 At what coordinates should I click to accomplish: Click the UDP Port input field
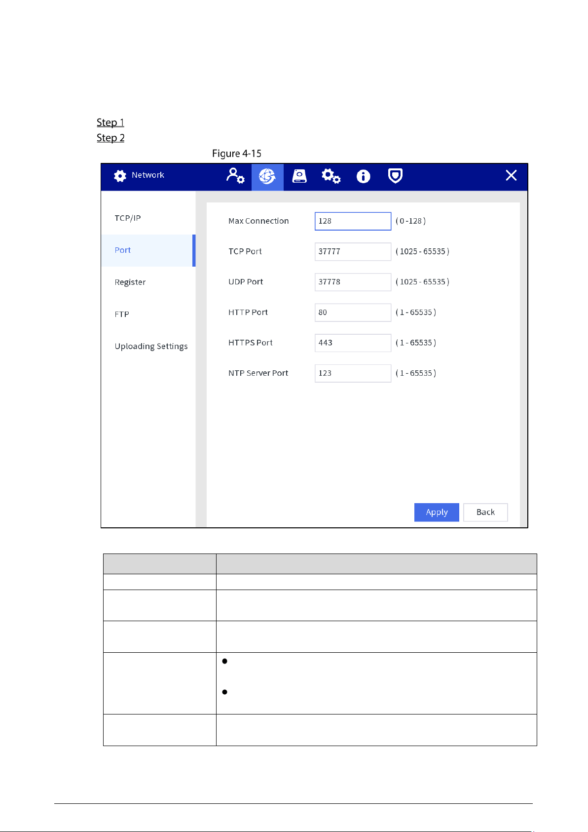(x=353, y=282)
